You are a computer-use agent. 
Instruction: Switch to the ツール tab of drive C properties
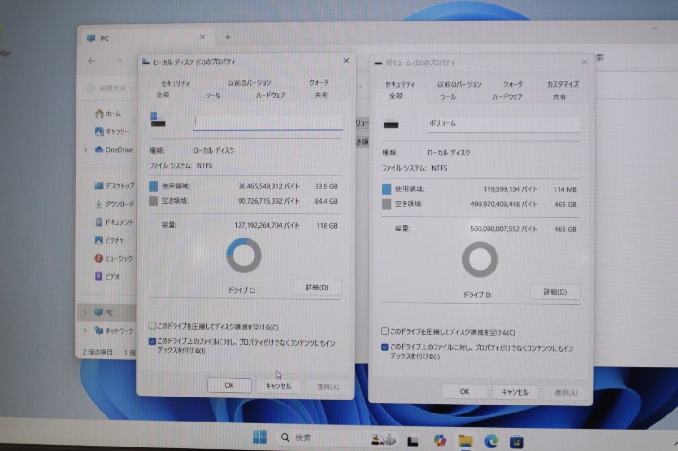point(213,95)
